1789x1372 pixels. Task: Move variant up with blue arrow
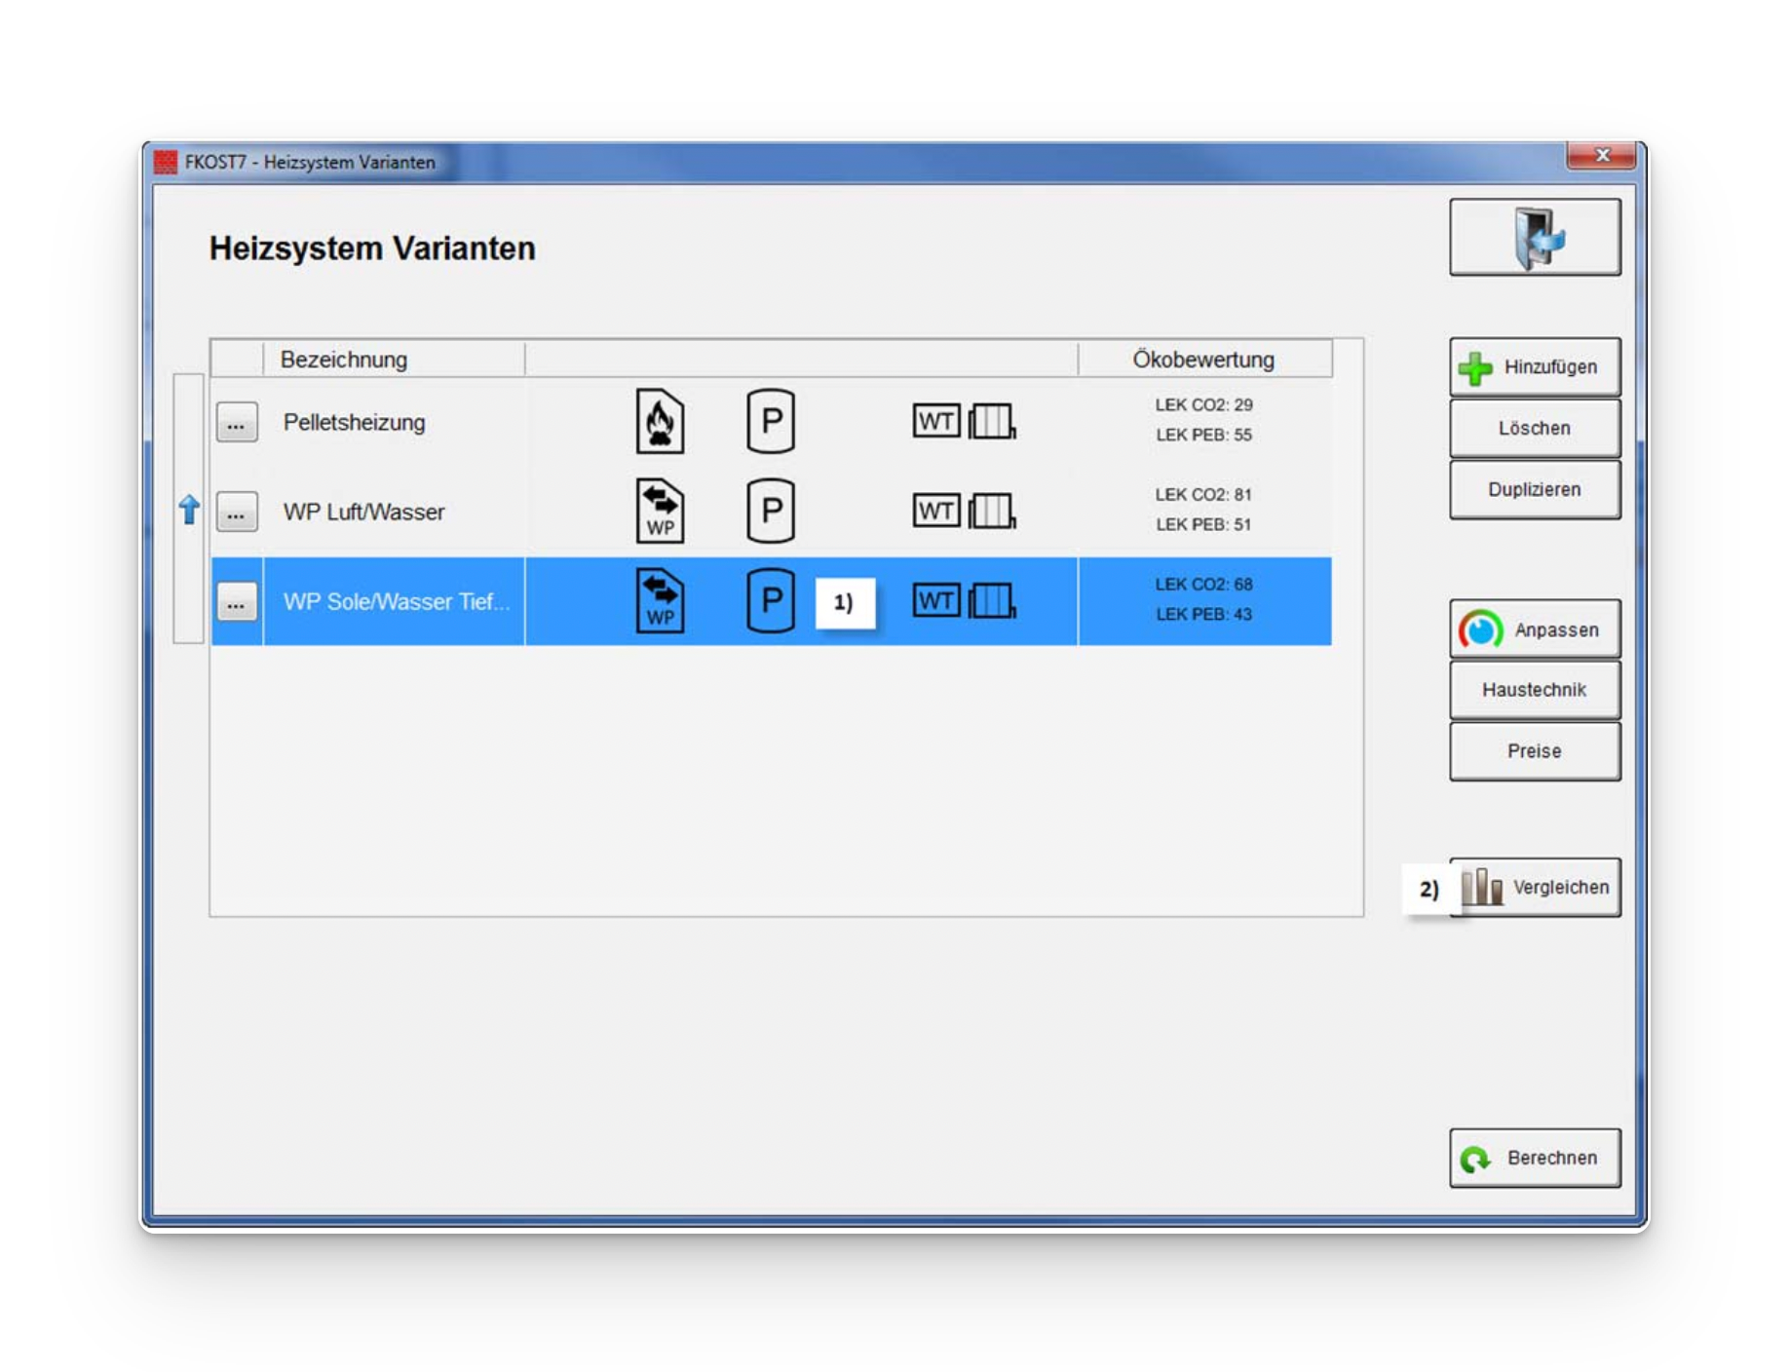click(x=189, y=510)
